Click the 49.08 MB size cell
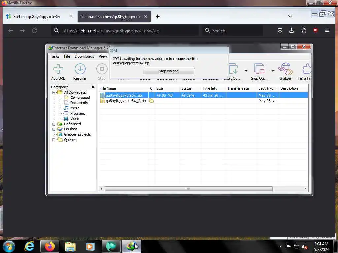 click(x=167, y=95)
